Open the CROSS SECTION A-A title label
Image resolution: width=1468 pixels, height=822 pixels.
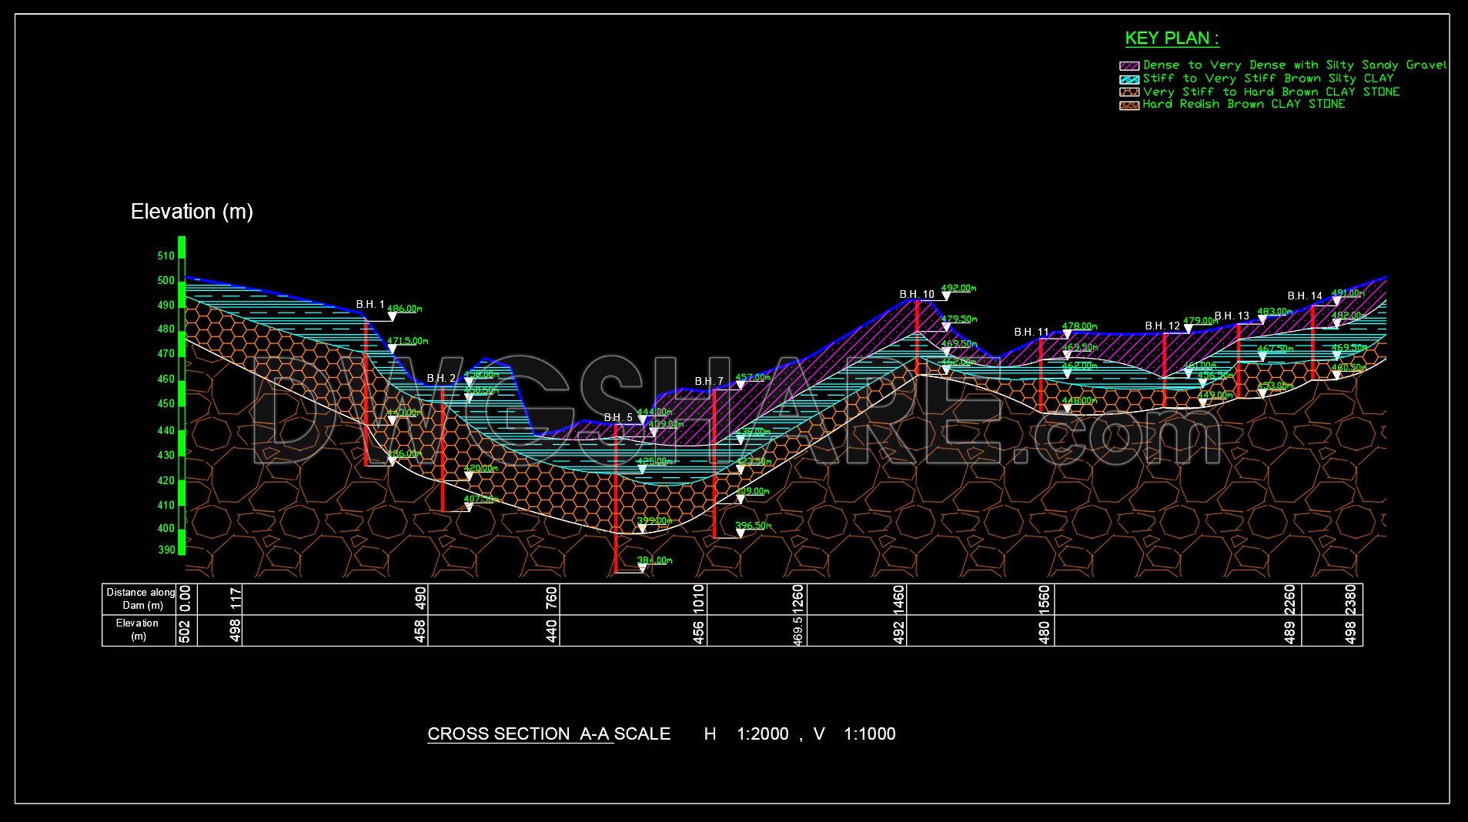[520, 733]
